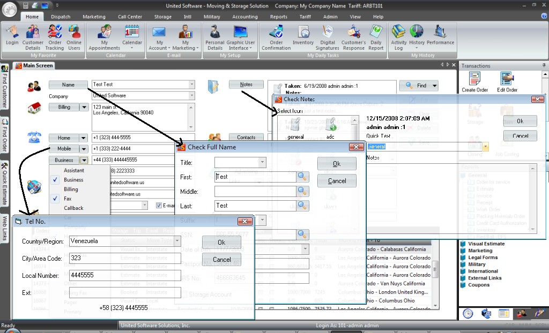Open Order Tracking icon
Screen dimensions: 549x333
[x=55, y=37]
